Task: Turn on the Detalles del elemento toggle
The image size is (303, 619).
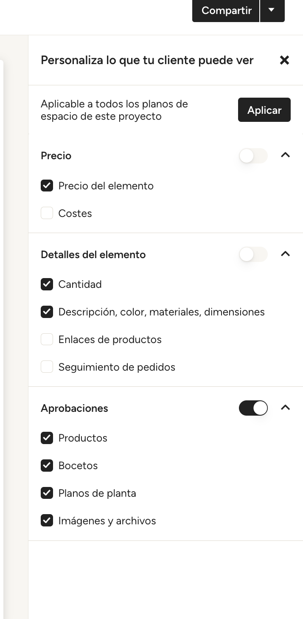Action: 253,255
